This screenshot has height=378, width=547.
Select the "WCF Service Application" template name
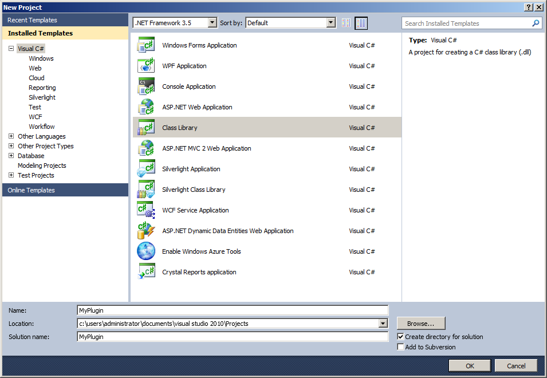[195, 210]
